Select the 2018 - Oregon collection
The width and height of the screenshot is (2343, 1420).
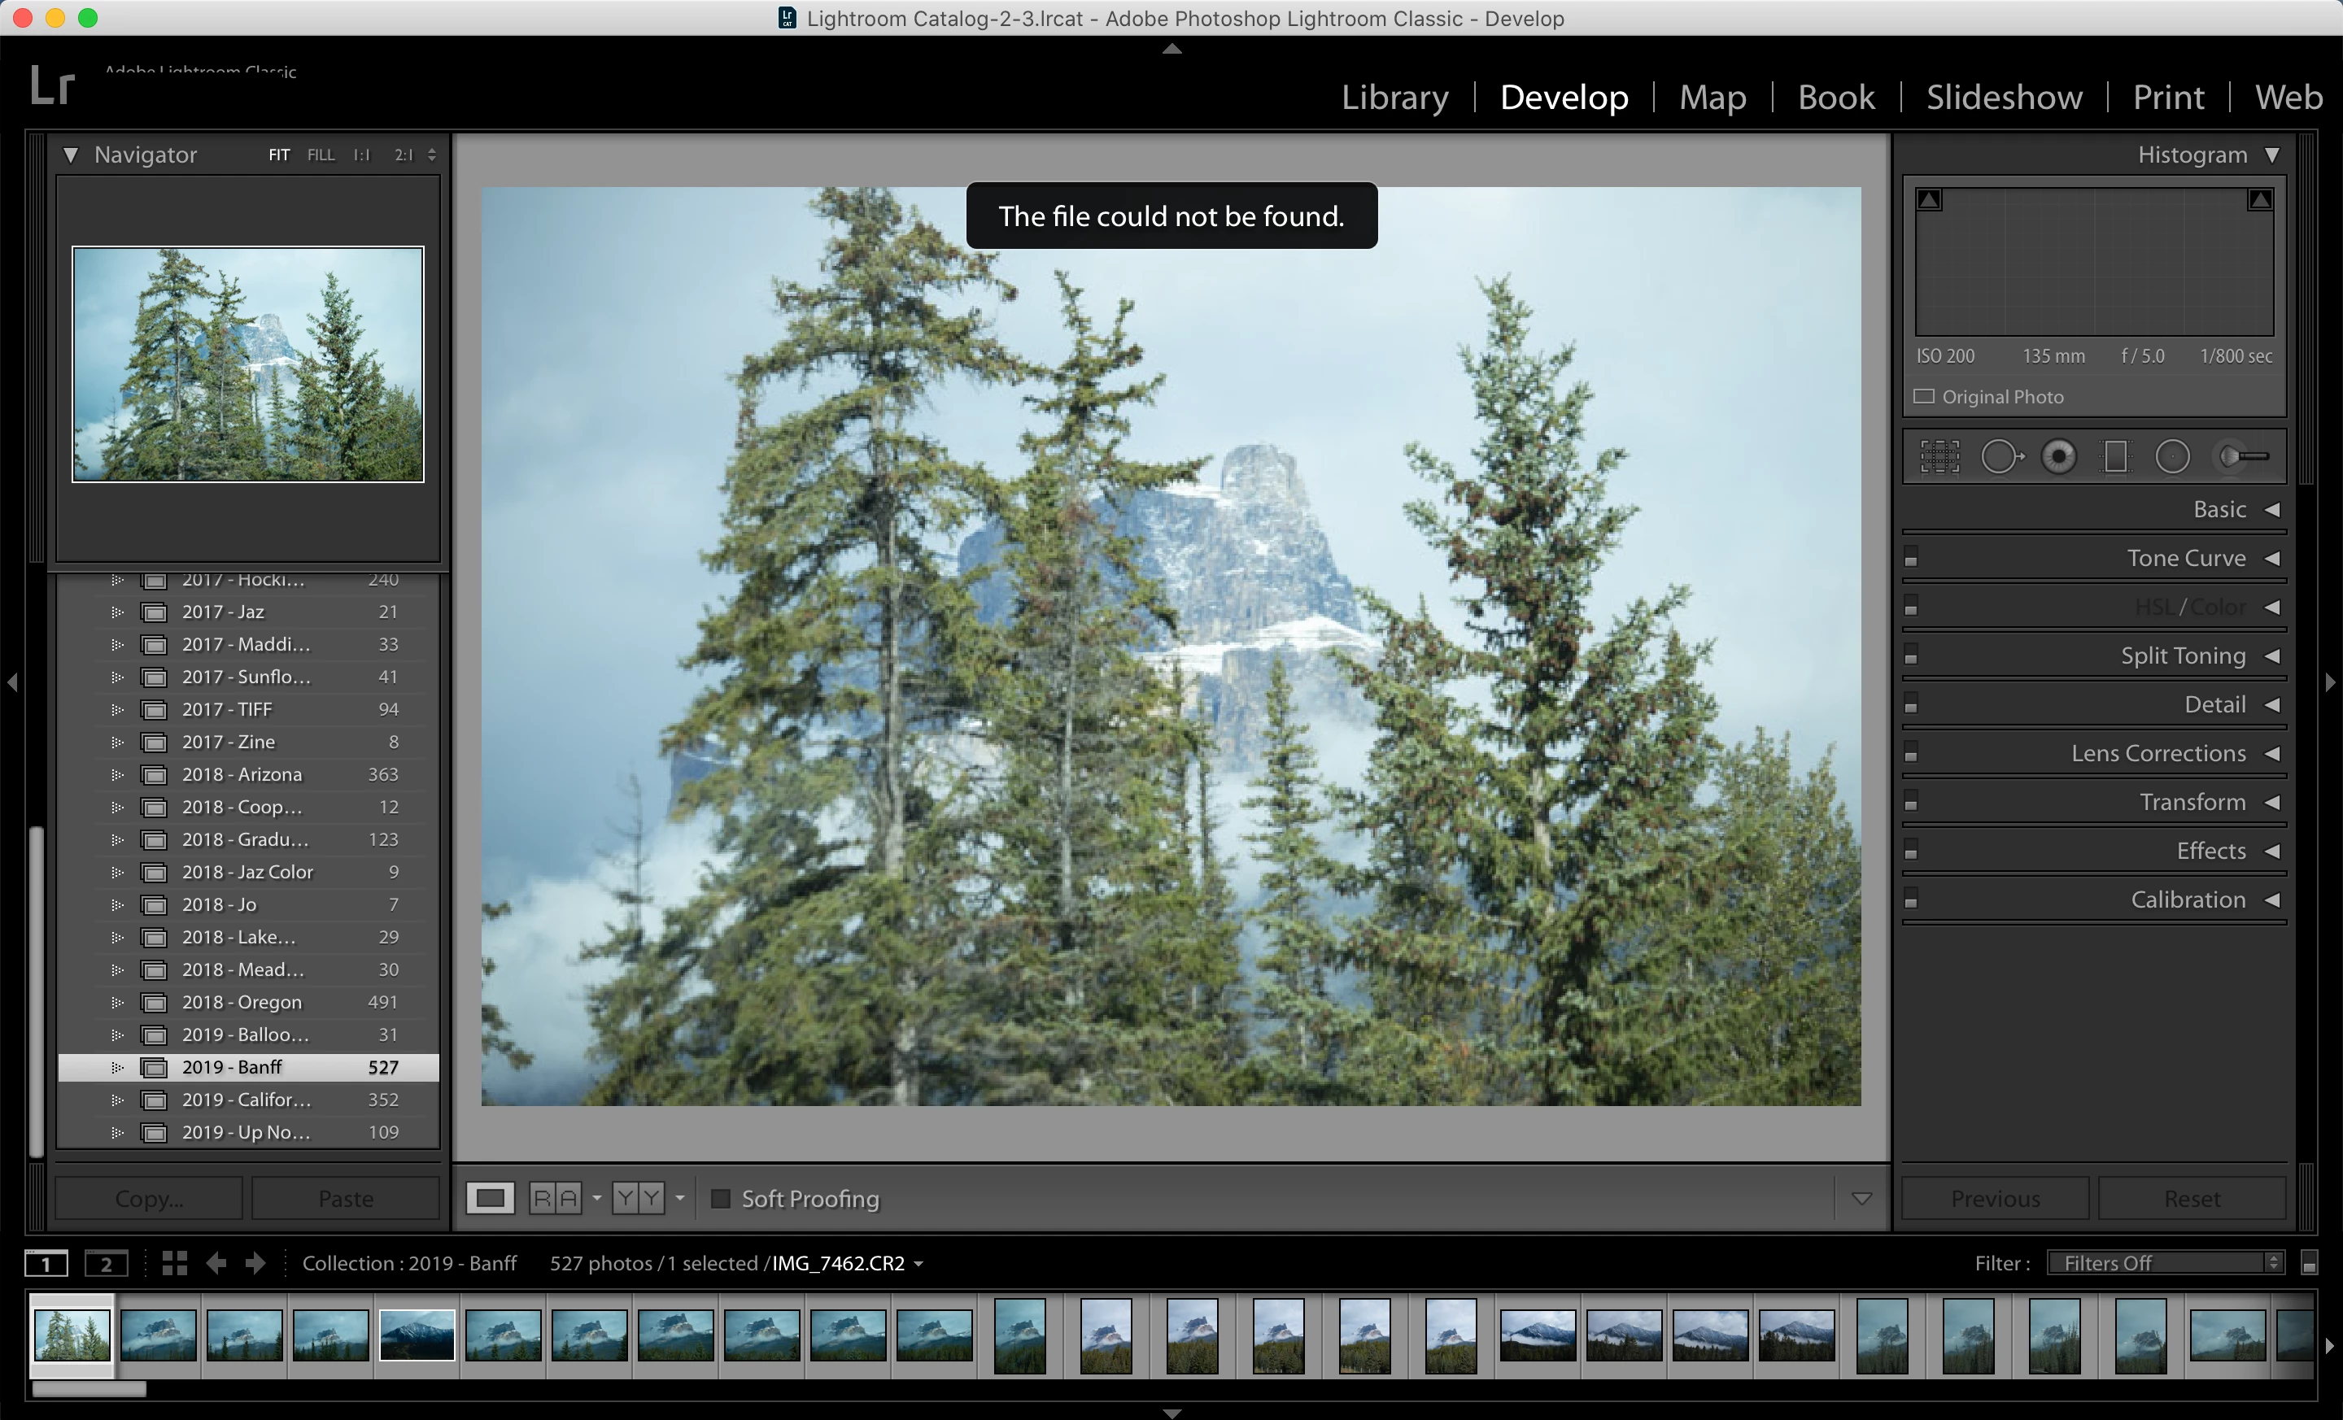click(242, 1002)
